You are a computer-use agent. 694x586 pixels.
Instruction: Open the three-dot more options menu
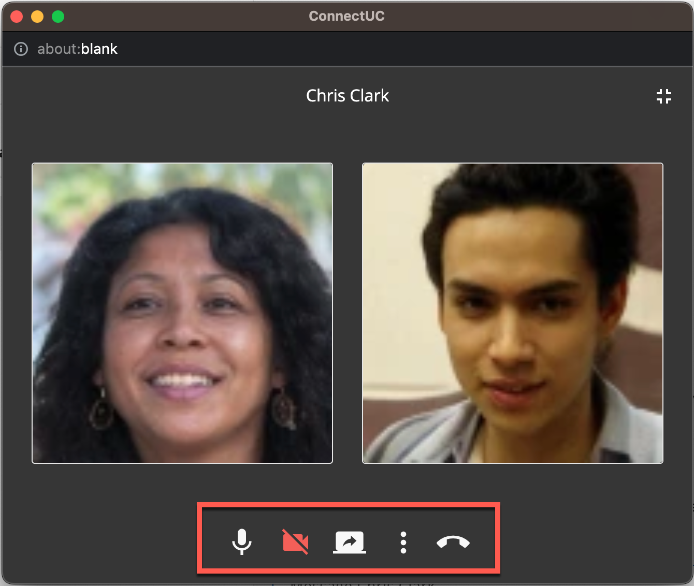(x=403, y=543)
